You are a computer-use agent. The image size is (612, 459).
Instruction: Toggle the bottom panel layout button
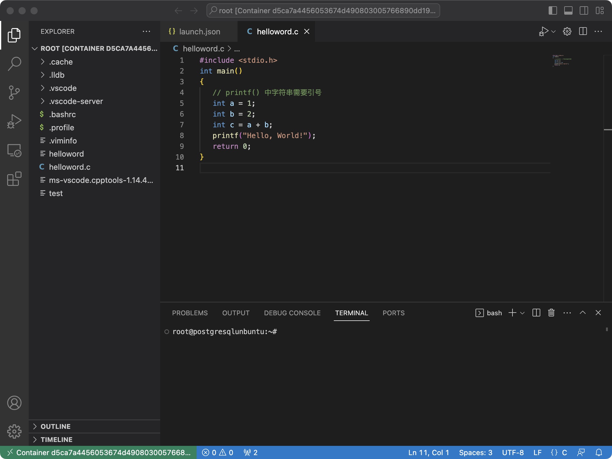pyautogui.click(x=568, y=10)
